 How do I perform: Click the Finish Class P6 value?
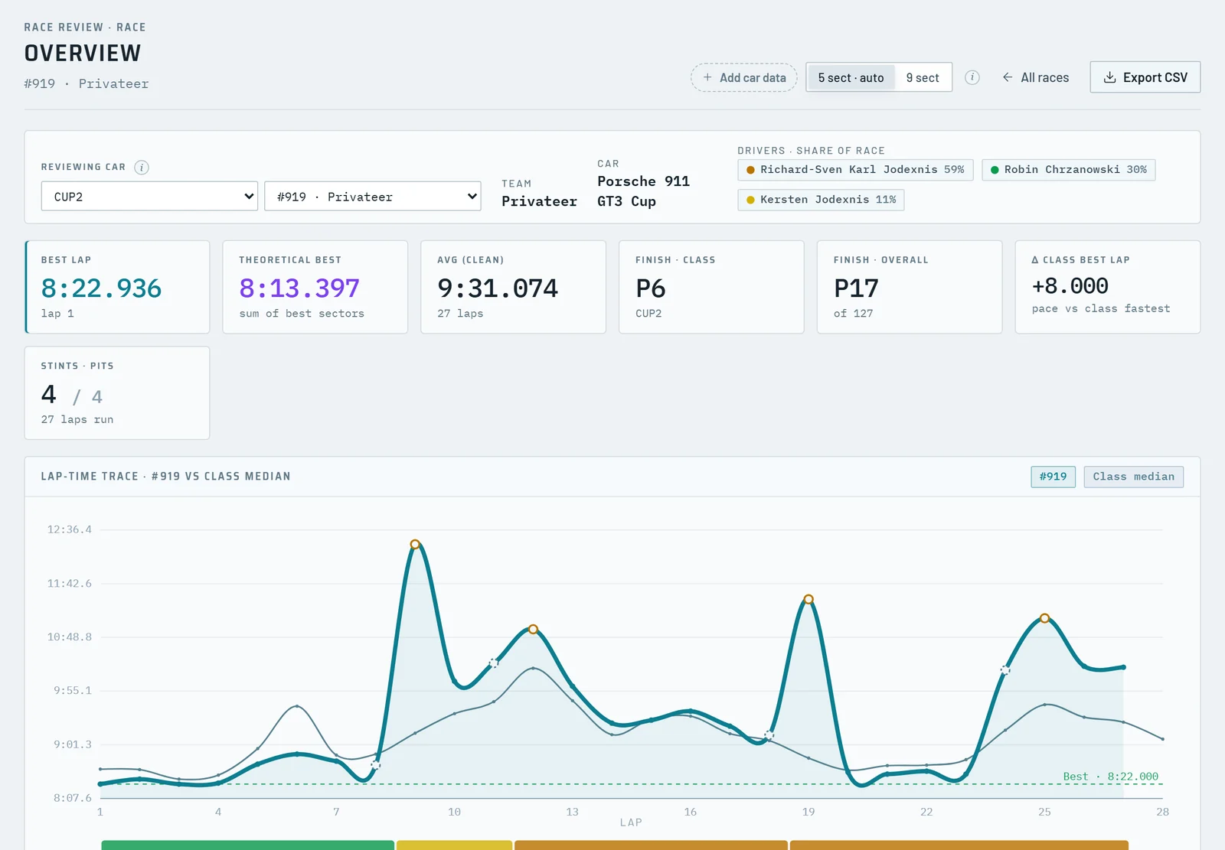(x=651, y=288)
